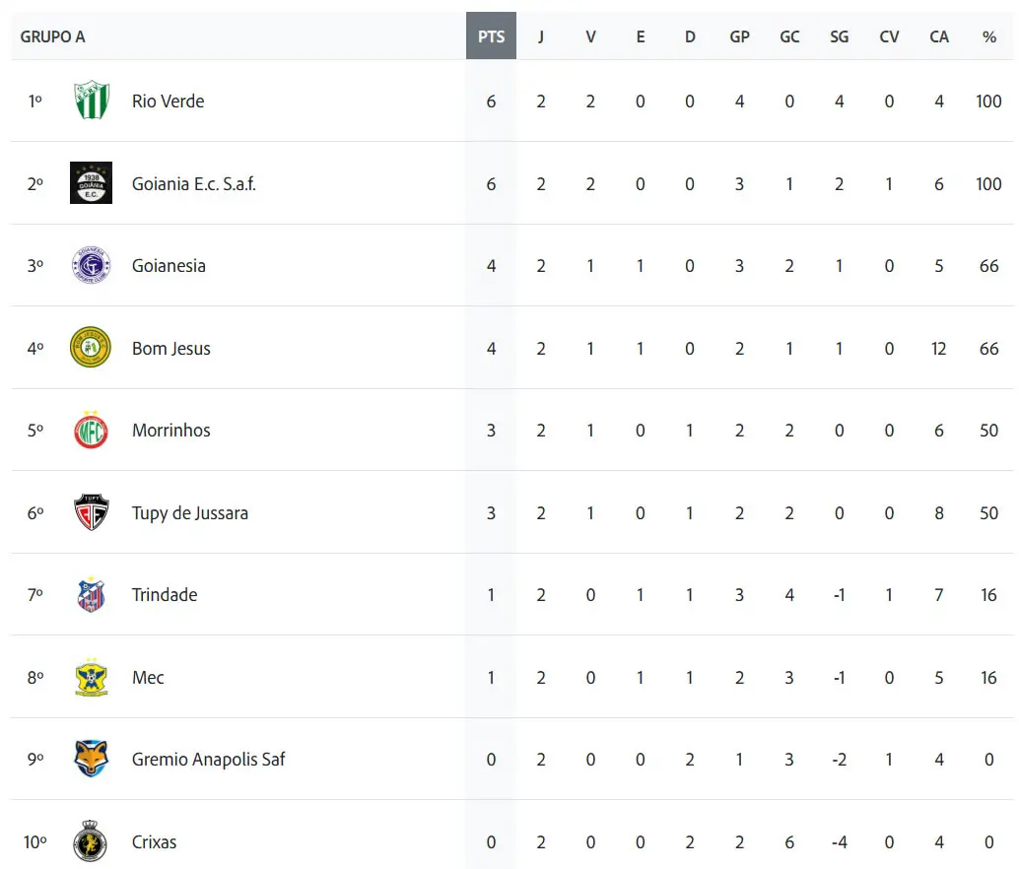Select the SG column header

click(839, 37)
